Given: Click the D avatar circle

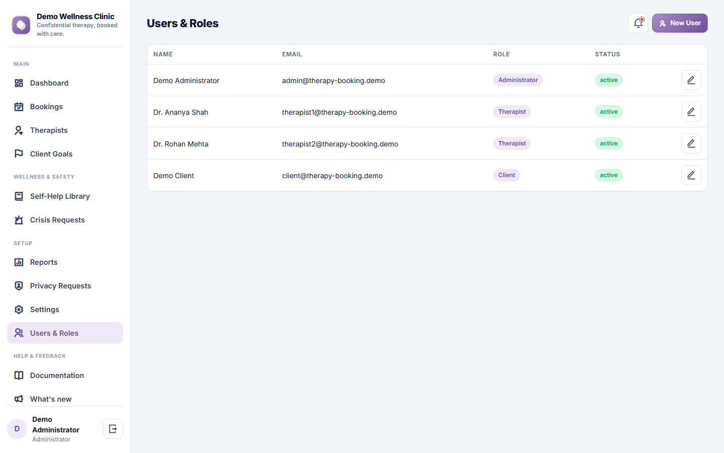Looking at the screenshot, I should (17, 429).
